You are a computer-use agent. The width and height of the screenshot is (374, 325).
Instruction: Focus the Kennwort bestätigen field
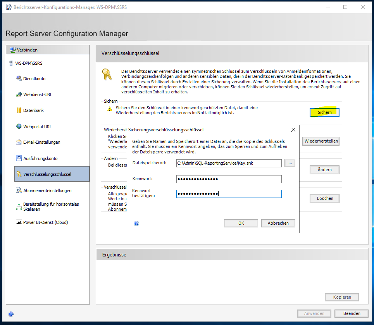(229, 194)
